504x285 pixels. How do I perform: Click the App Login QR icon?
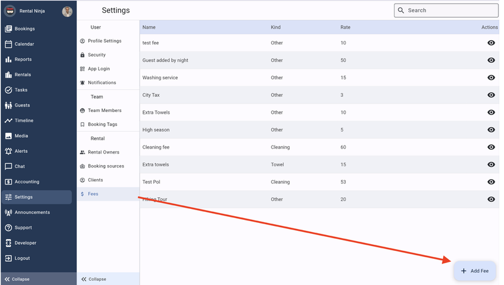[x=82, y=69]
